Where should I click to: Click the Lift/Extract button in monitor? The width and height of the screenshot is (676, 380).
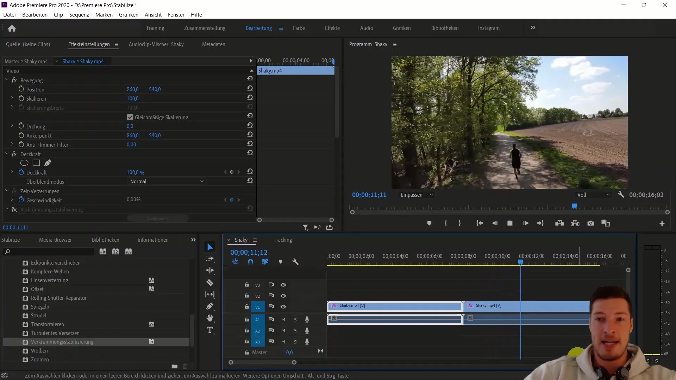pyautogui.click(x=559, y=223)
